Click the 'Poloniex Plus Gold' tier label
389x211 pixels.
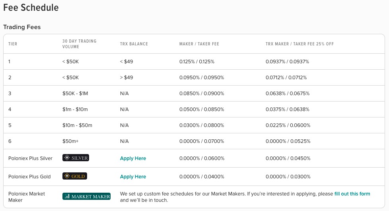click(29, 176)
